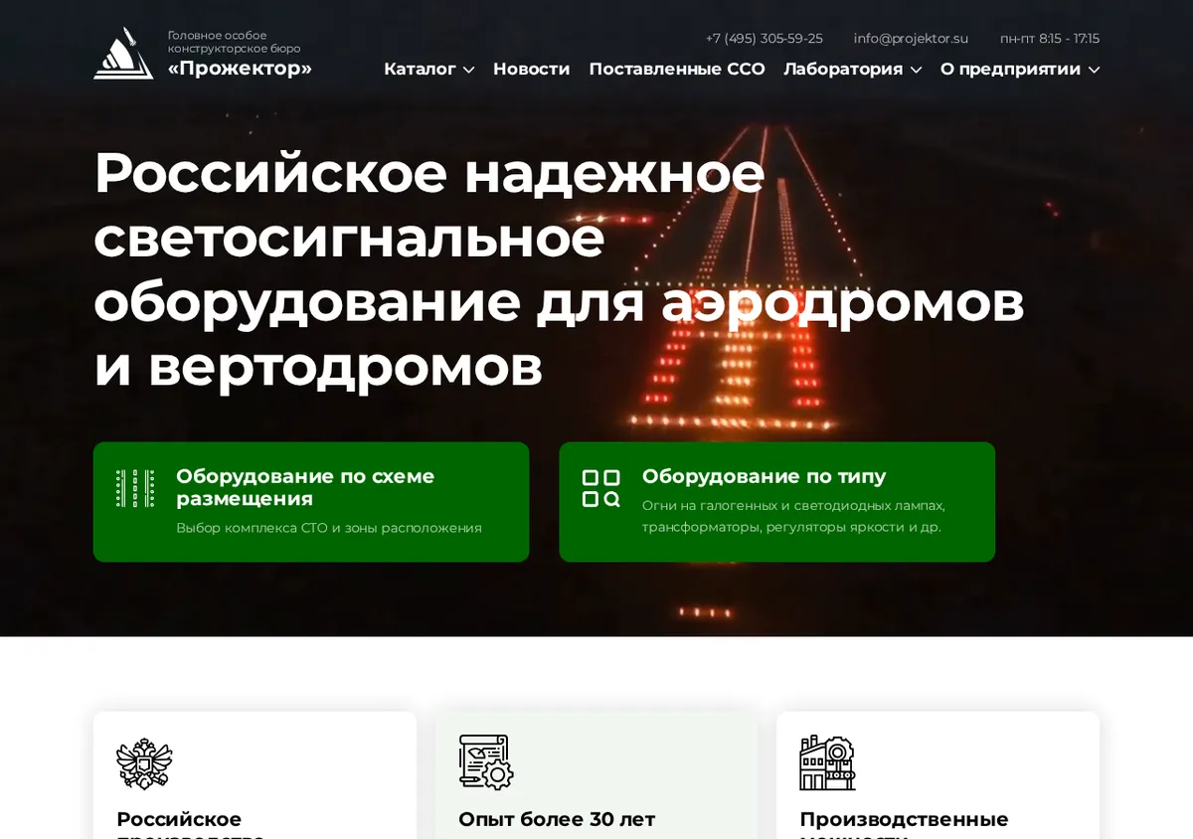Select Оборудование по схеме размещения button

point(311,502)
